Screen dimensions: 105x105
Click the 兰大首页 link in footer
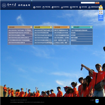[92, 100]
